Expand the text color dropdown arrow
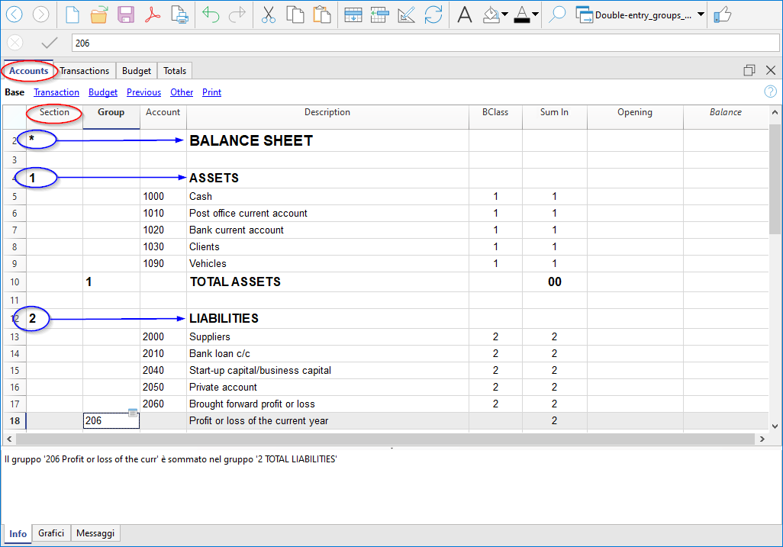The height and width of the screenshot is (547, 783). 535,14
